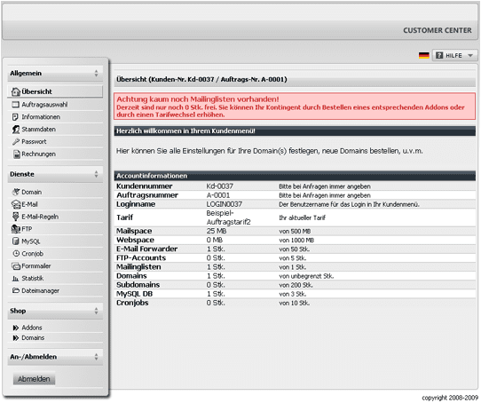
Task: Click the Cronjob clock icon
Action: tap(16, 253)
